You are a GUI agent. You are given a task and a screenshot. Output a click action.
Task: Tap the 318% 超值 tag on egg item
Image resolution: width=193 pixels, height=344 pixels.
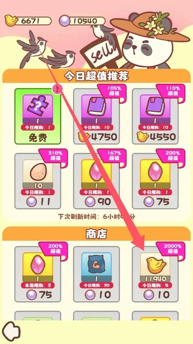click(x=55, y=156)
